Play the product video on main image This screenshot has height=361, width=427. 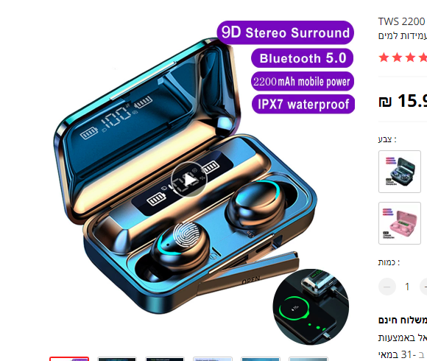point(188,180)
